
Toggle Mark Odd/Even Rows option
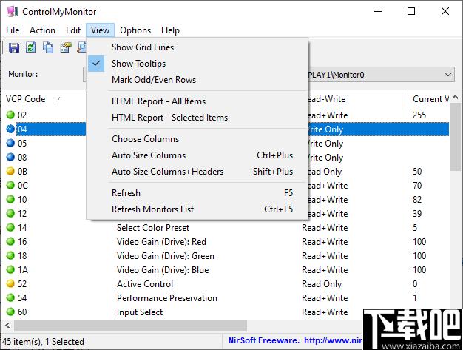(197, 80)
